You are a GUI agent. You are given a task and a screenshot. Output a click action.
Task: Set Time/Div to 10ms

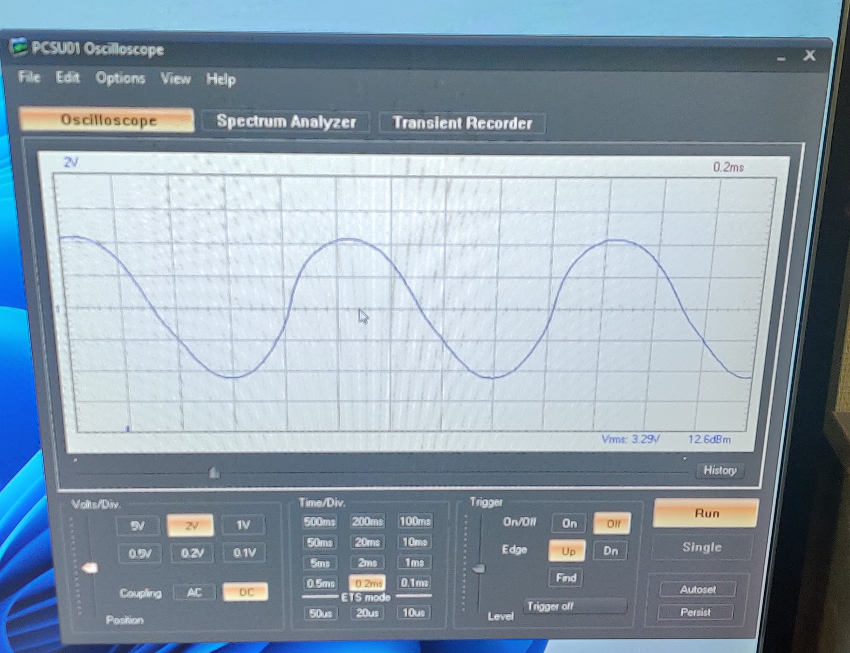(415, 542)
